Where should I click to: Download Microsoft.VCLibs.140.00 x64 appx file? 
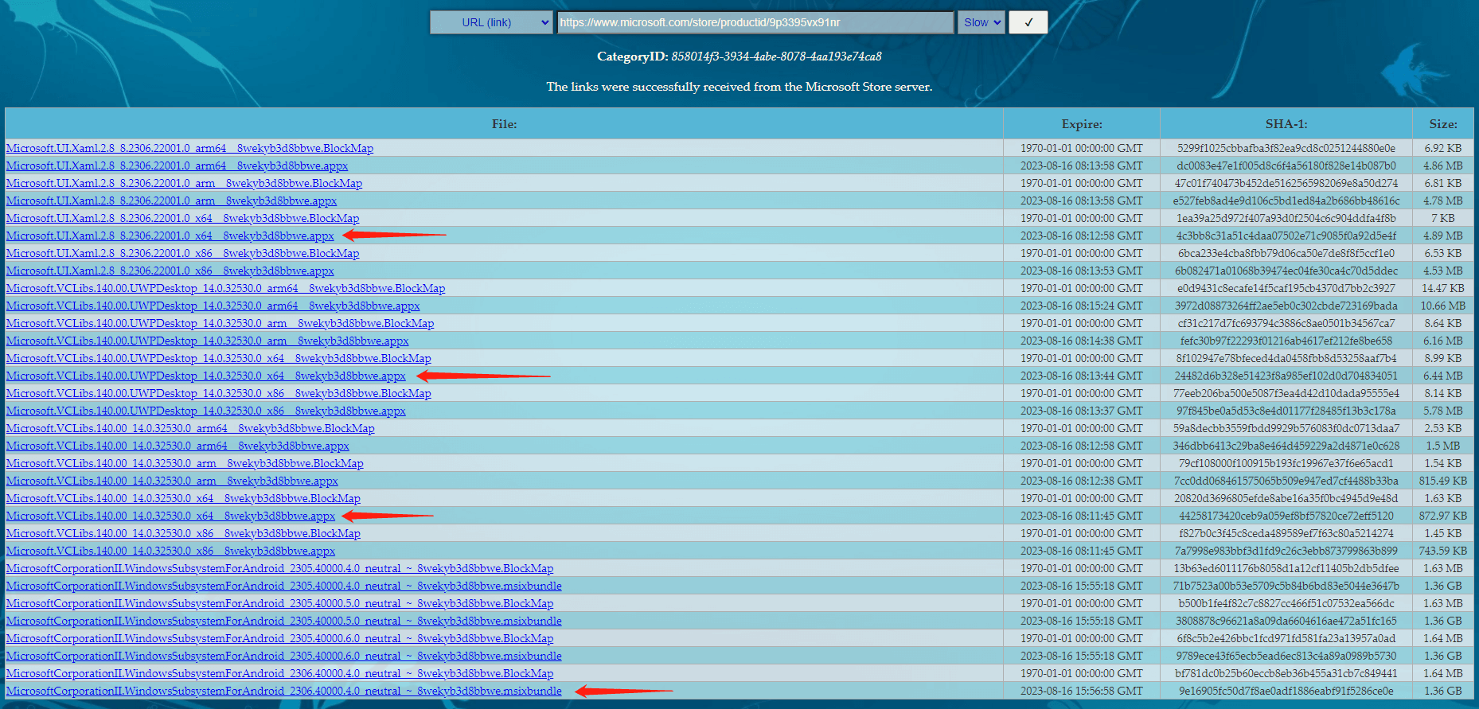coord(170,516)
